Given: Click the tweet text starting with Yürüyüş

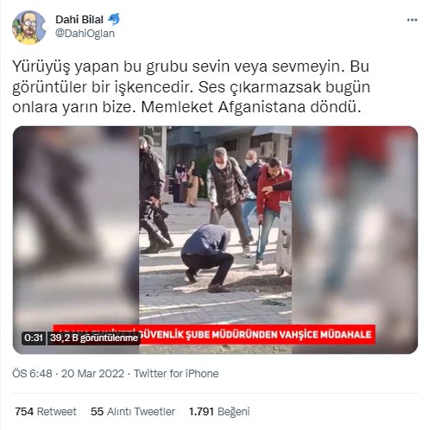Looking at the screenshot, I should pos(191,86).
